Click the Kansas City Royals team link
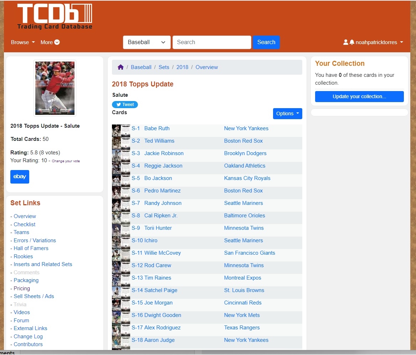Image resolution: width=416 pixels, height=355 pixels. (247, 178)
